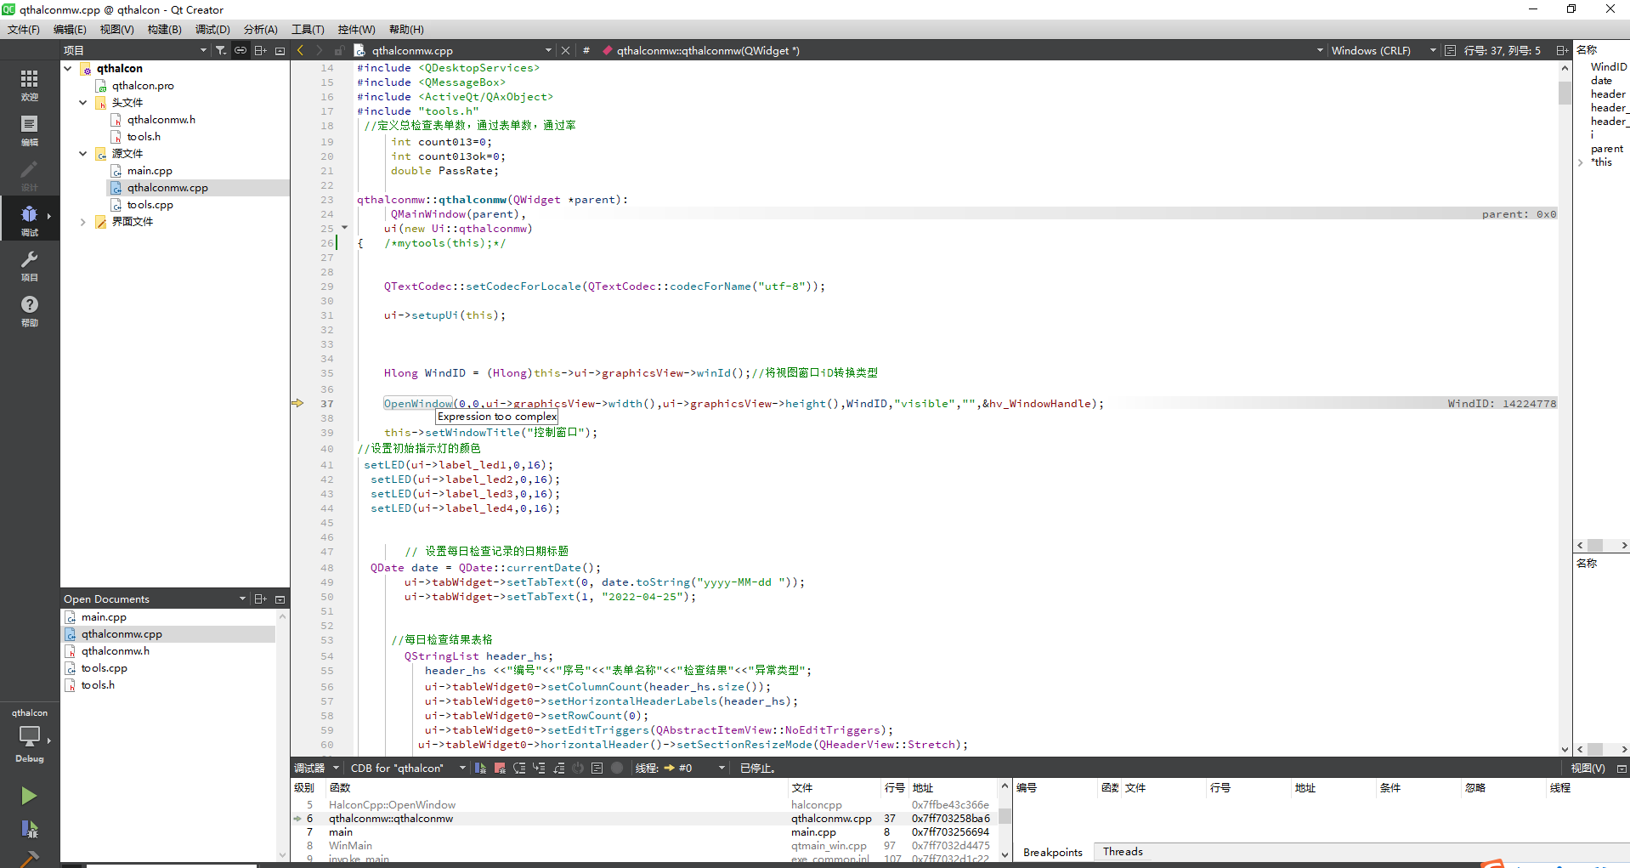The width and height of the screenshot is (1630, 868).
Task: Open the 工具(T) menu
Action: 308,29
